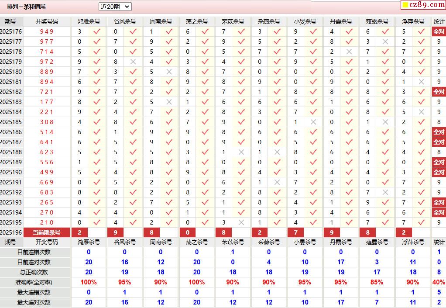Click period number 2025196

[x=11, y=232]
